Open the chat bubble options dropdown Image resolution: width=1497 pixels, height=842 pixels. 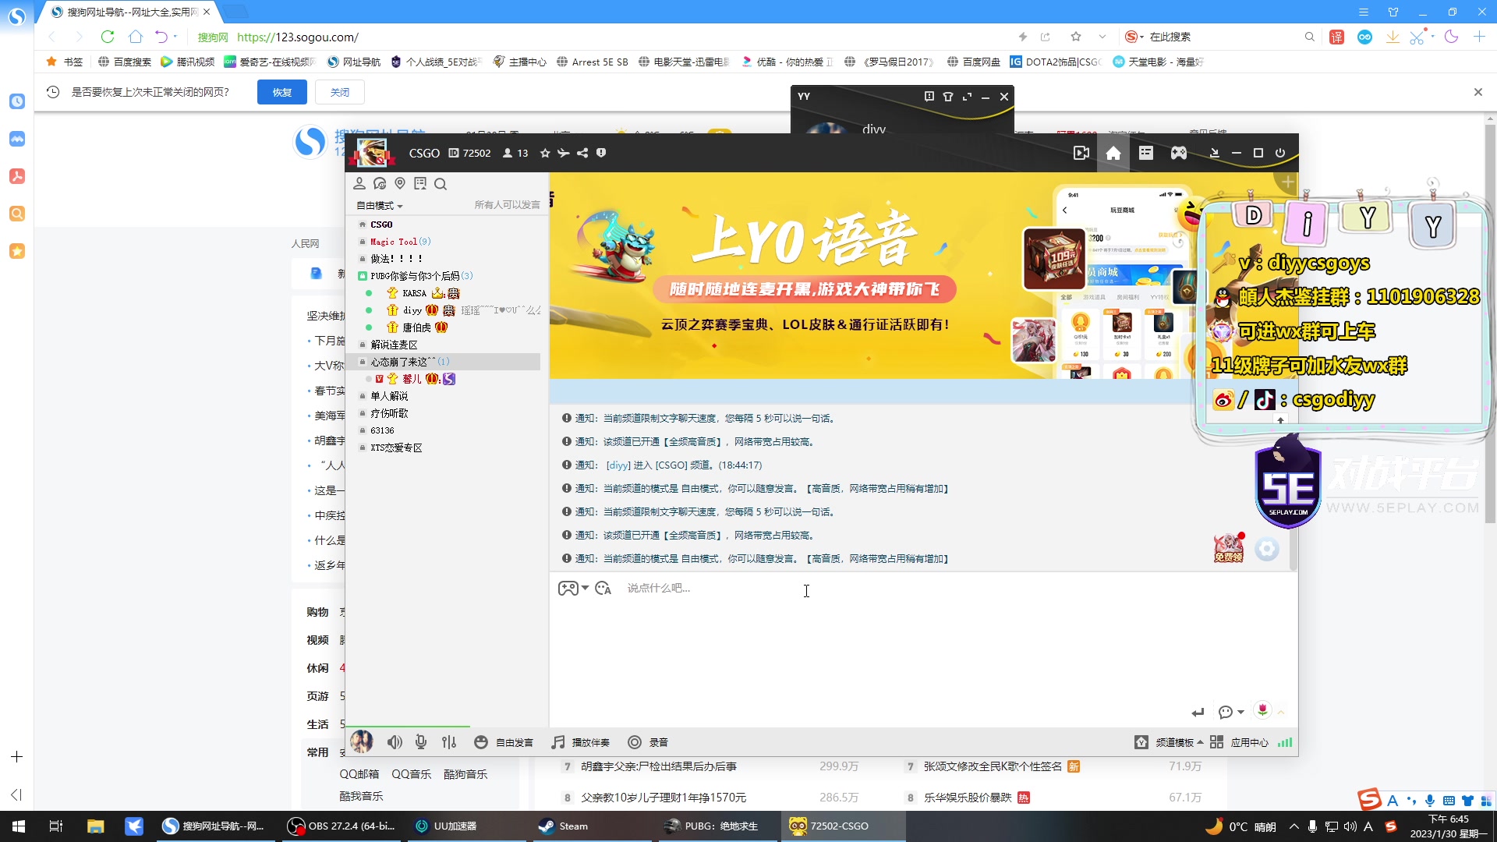point(1230,712)
